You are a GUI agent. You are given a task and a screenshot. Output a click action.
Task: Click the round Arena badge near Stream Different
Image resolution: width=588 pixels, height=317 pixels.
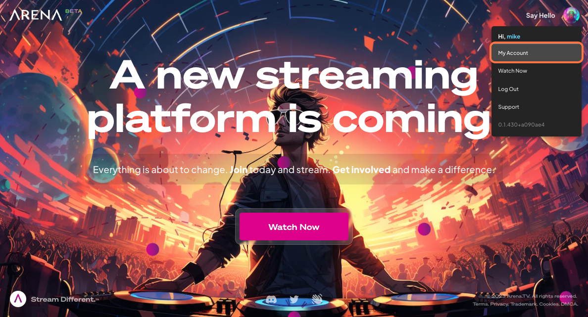pos(18,299)
